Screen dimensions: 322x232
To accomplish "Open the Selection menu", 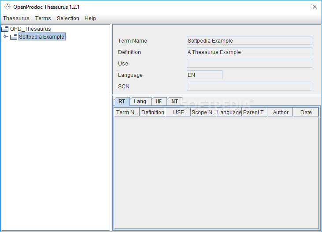I will [68, 18].
